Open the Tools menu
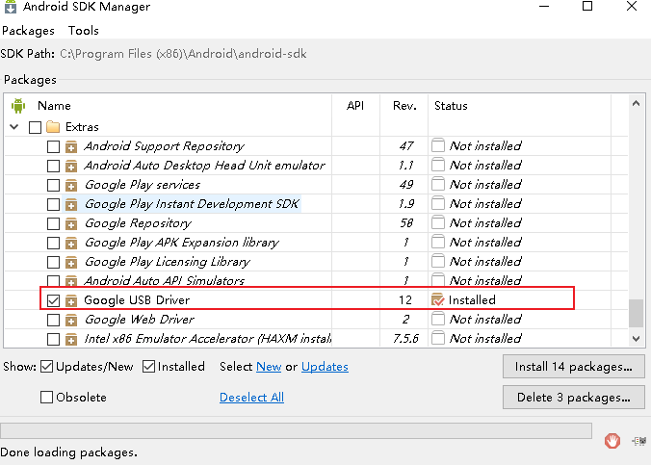This screenshot has width=651, height=465. tap(84, 31)
